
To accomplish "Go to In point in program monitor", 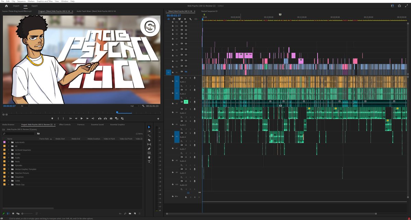I will click(x=70, y=118).
